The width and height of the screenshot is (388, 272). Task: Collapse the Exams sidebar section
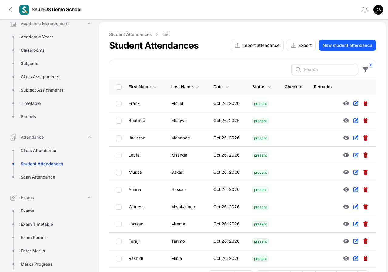pyautogui.click(x=89, y=198)
